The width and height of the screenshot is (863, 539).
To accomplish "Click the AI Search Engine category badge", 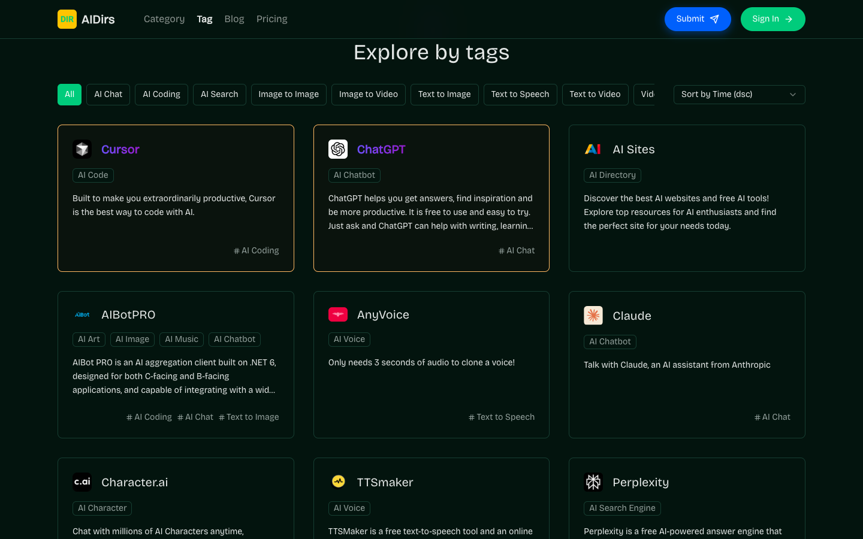I will pyautogui.click(x=622, y=508).
